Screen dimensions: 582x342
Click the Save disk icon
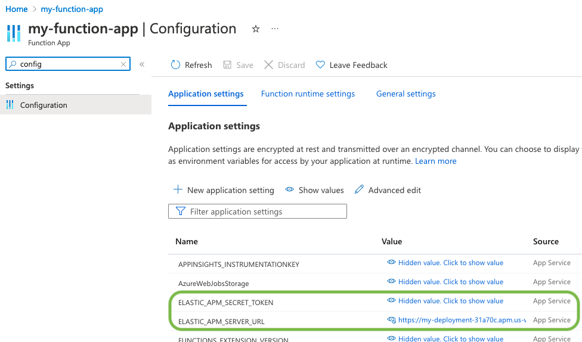tap(227, 65)
